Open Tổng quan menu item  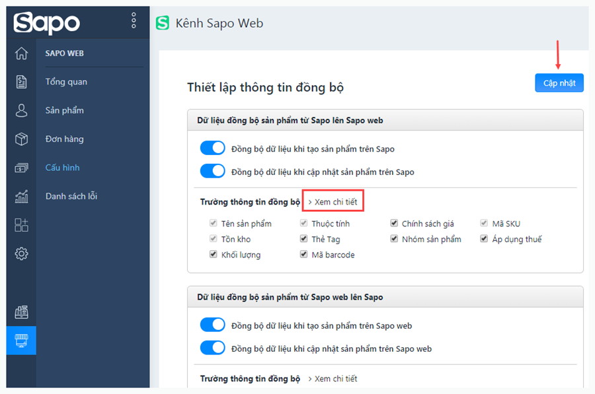[66, 82]
